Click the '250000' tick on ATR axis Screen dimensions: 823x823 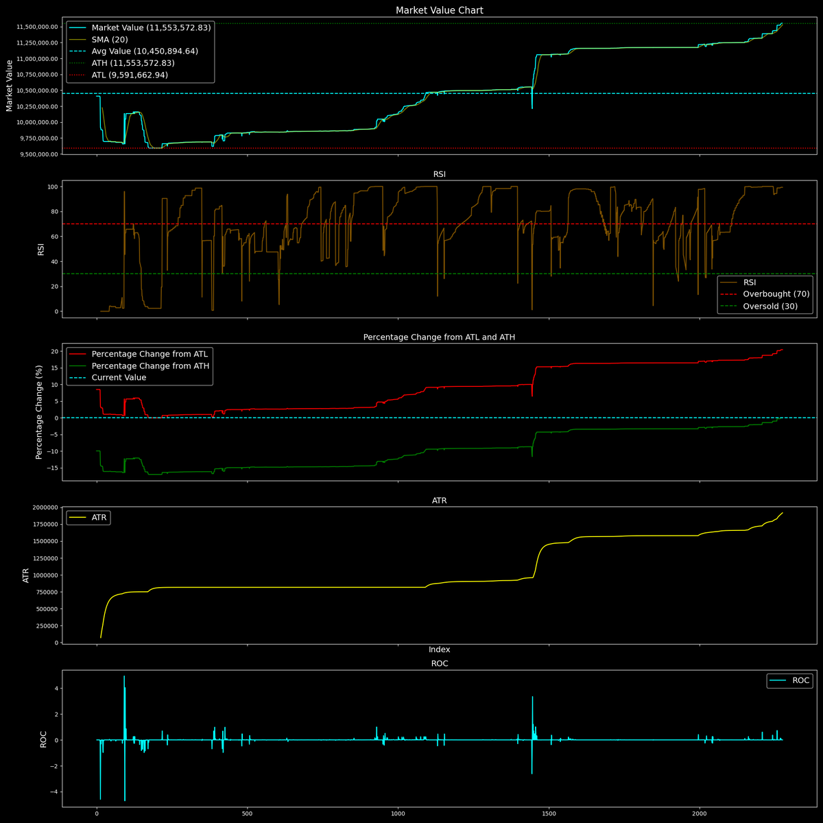pyautogui.click(x=46, y=625)
